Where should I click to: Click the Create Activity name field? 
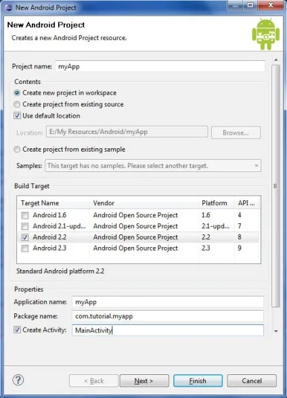[168, 330]
